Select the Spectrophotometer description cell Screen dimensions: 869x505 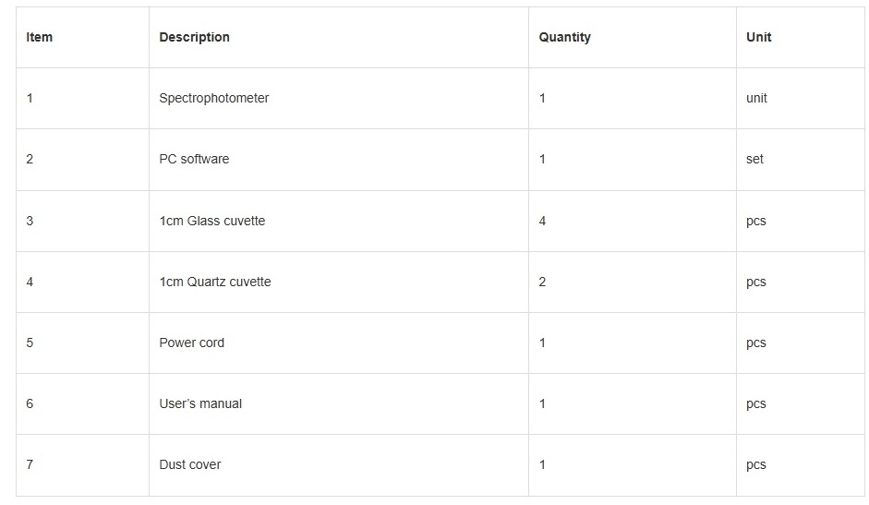pyautogui.click(x=214, y=99)
